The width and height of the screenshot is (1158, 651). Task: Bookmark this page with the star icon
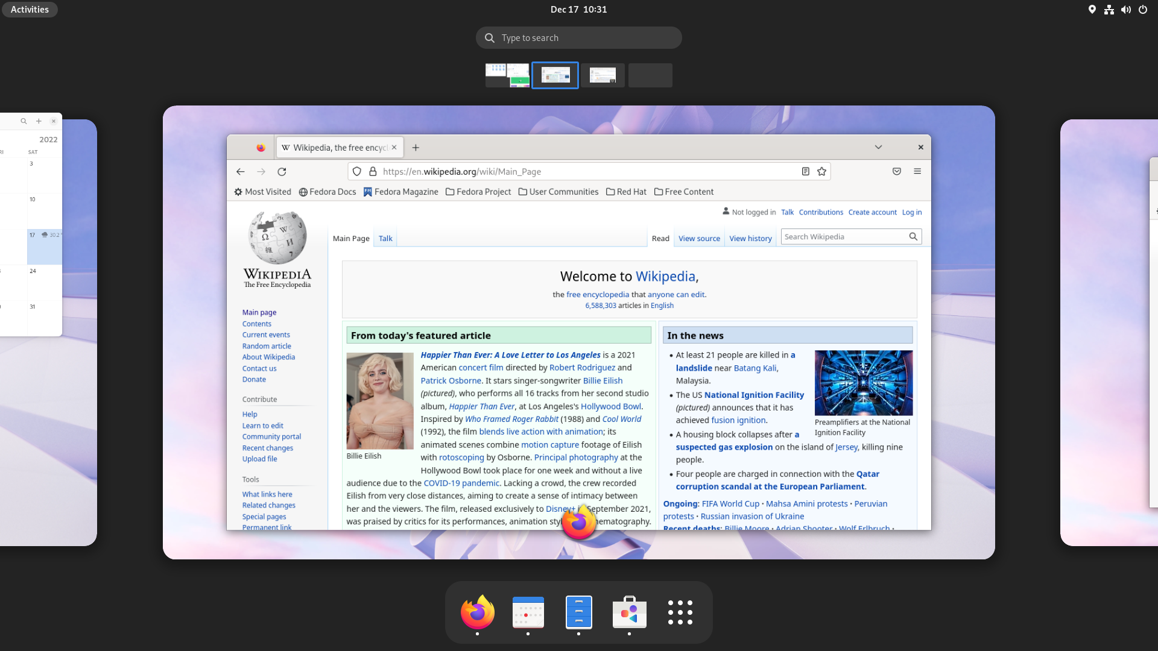click(x=821, y=172)
